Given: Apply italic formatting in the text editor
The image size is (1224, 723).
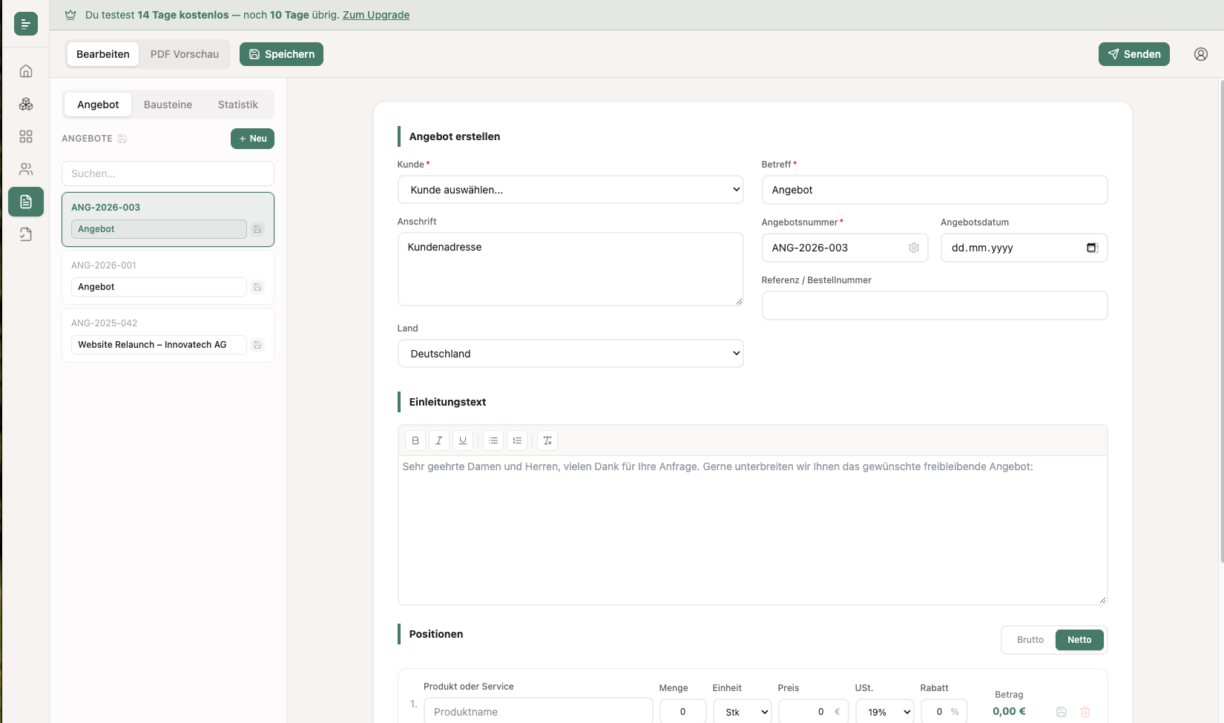Looking at the screenshot, I should (x=439, y=440).
